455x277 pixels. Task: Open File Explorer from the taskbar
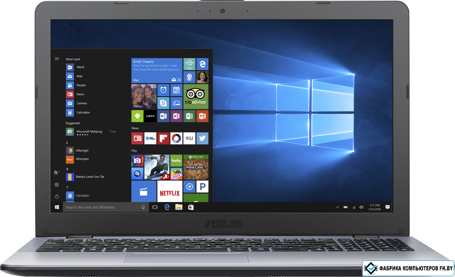pyautogui.click(x=179, y=207)
